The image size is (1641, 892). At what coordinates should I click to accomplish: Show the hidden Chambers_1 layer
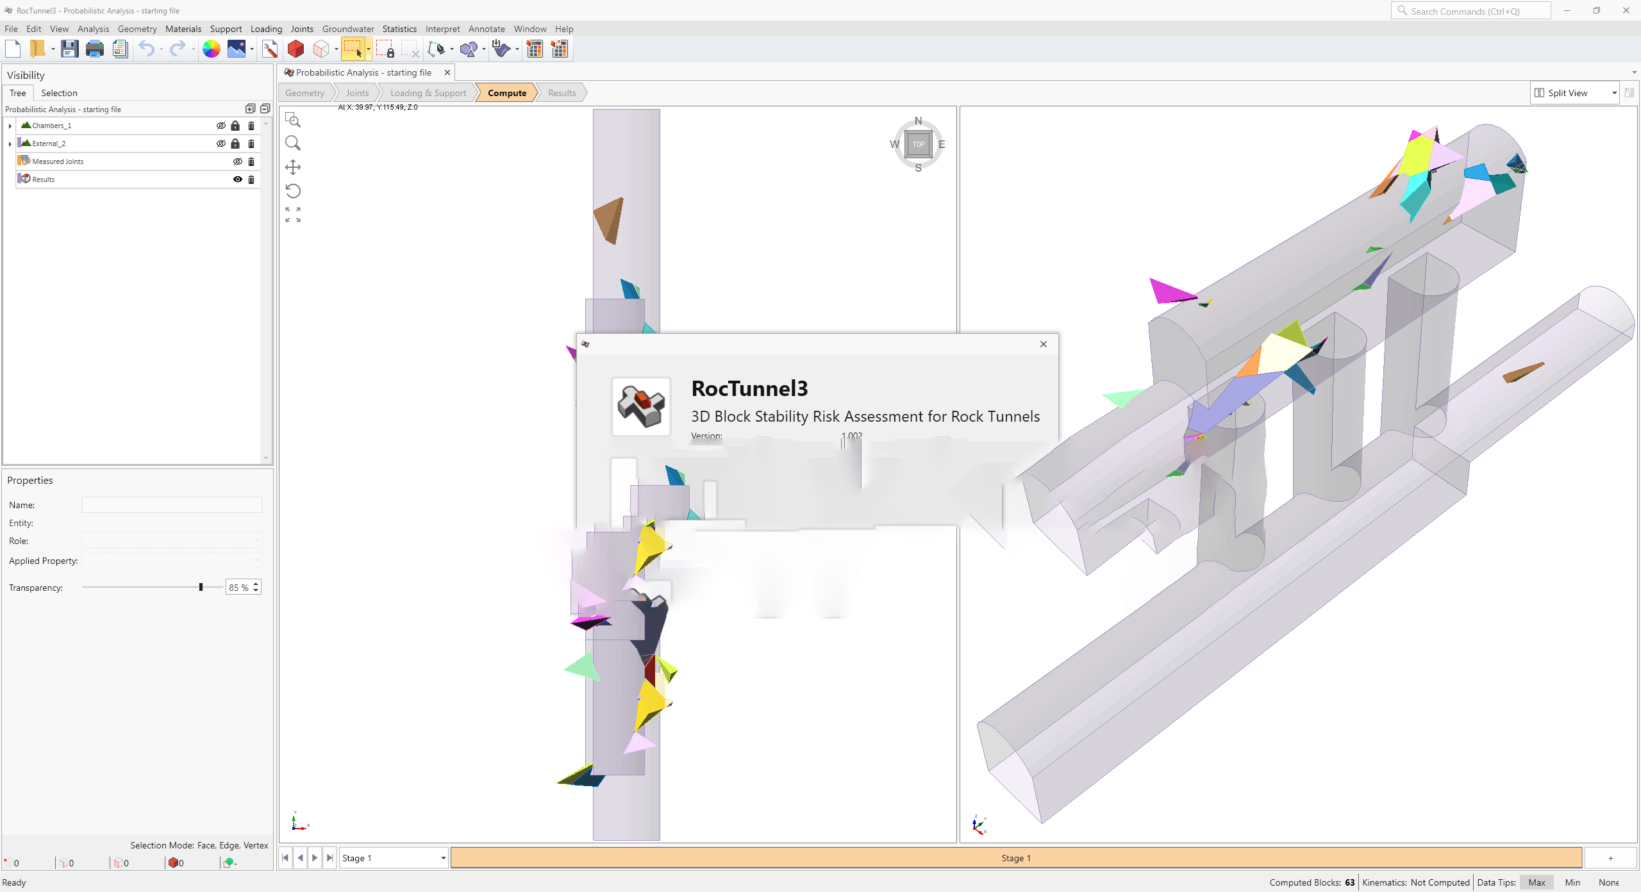tap(221, 126)
